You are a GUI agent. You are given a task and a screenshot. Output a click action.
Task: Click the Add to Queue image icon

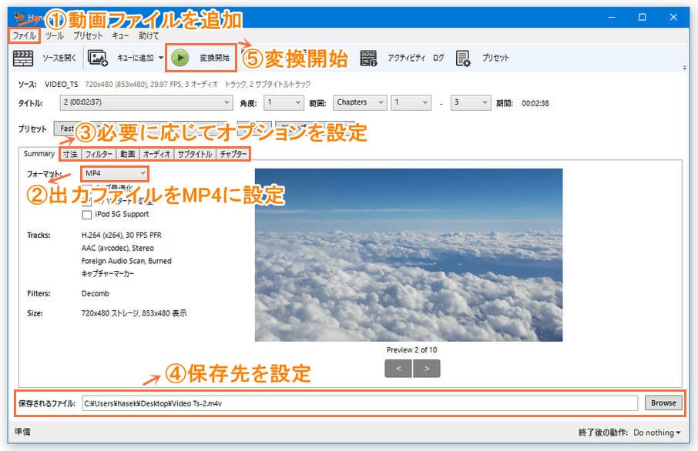98,58
